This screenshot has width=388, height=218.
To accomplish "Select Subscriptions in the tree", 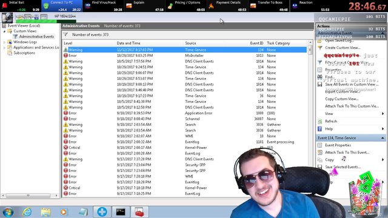I will pyautogui.click(x=24, y=53).
